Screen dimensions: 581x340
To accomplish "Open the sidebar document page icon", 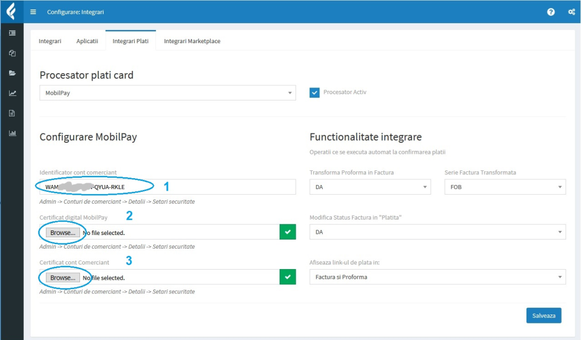I will [x=12, y=113].
